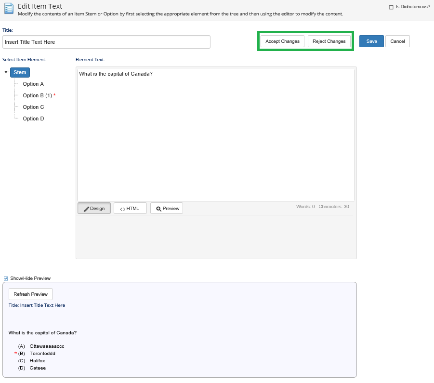Uncheck the Show/Hide Preview checkbox
434x383 pixels.
point(6,278)
